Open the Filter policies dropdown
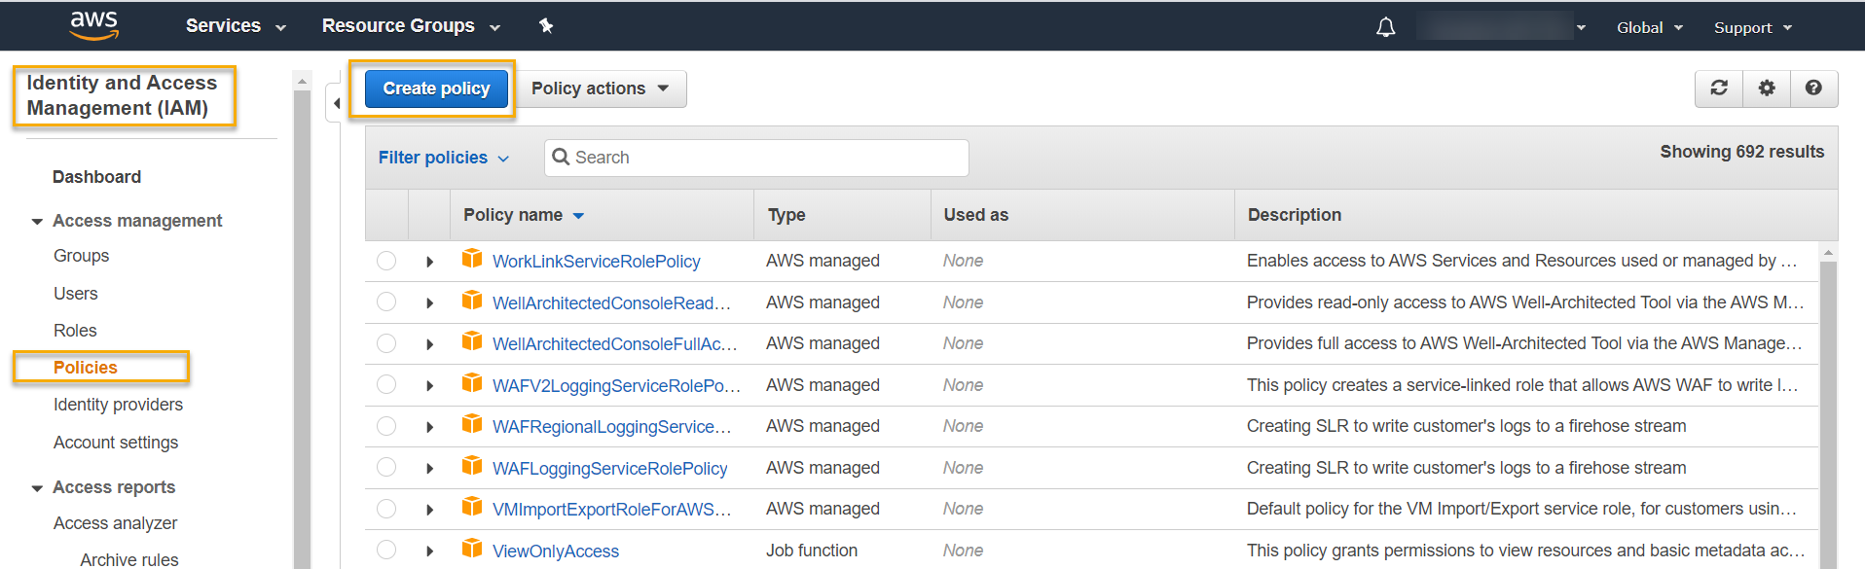The image size is (1865, 569). tap(444, 158)
